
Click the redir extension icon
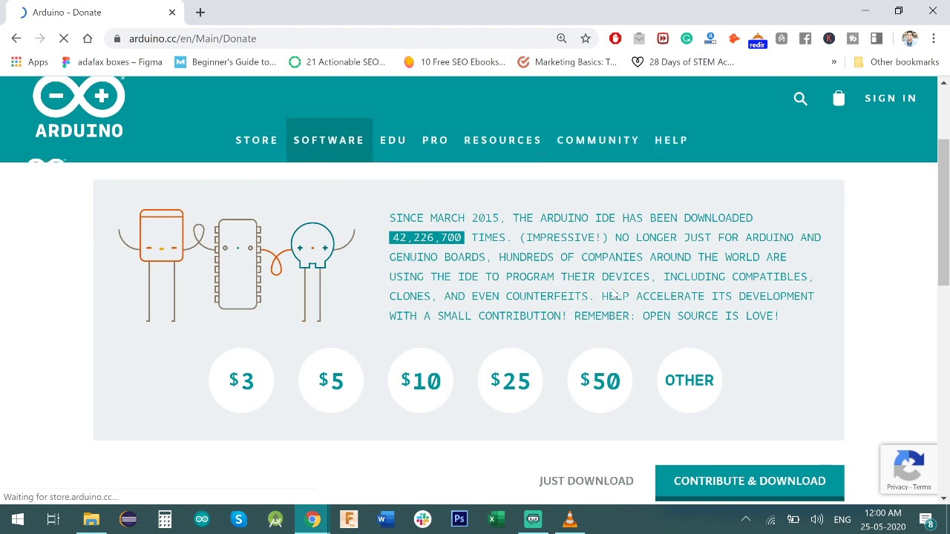(x=758, y=40)
